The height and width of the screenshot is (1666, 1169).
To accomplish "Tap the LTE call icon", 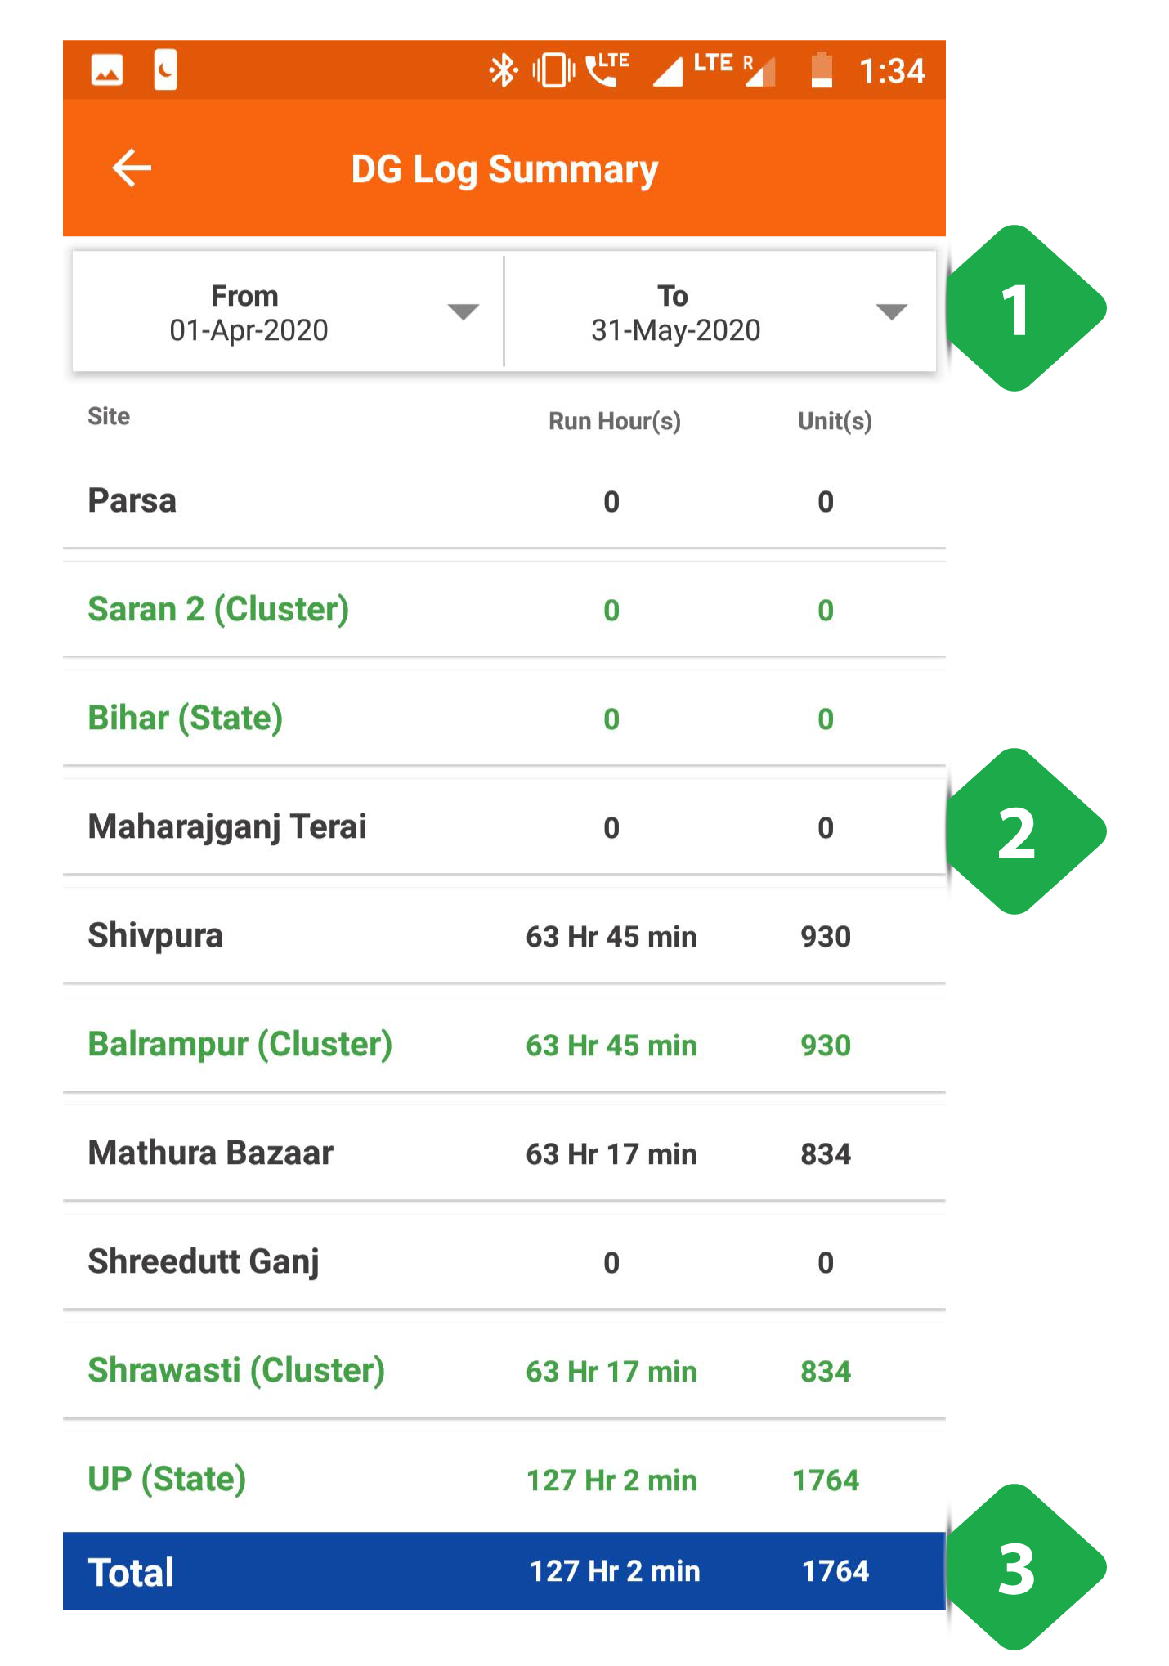I will pyautogui.click(x=607, y=69).
